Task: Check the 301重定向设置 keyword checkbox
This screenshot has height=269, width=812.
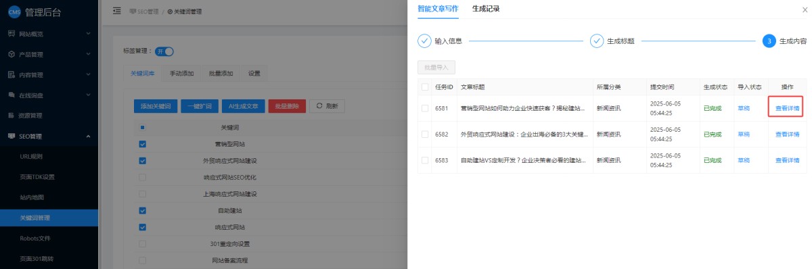Action: coord(142,243)
